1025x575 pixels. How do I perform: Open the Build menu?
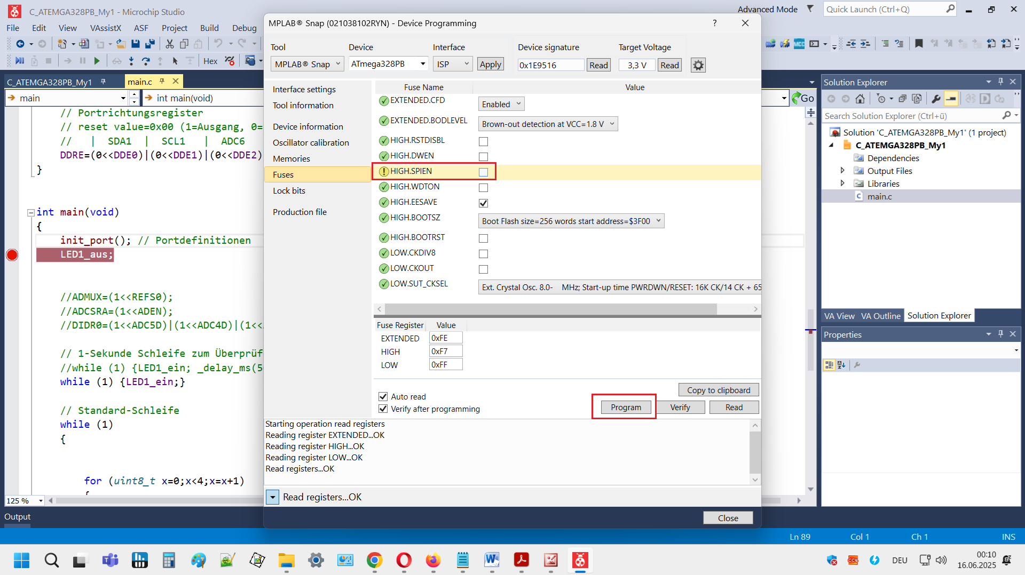click(209, 28)
